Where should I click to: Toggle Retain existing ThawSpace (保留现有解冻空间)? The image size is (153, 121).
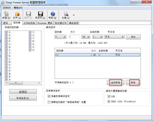pos(49,96)
